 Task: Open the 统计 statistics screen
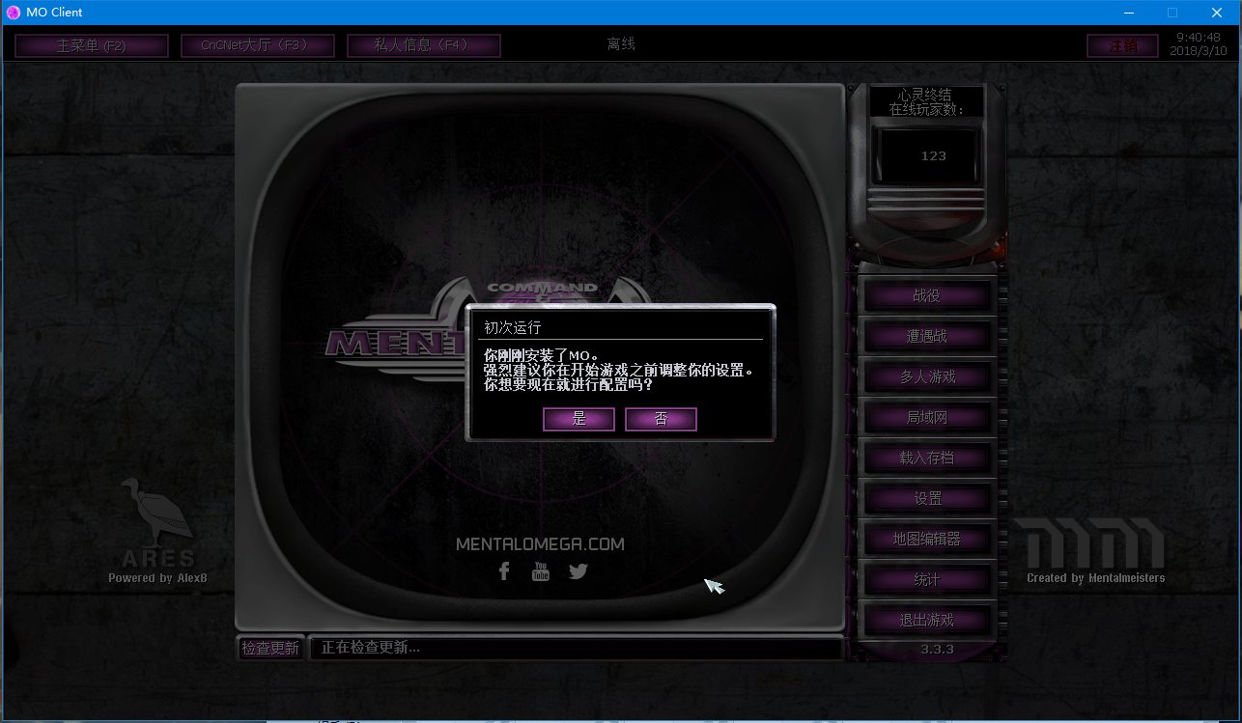click(x=927, y=579)
